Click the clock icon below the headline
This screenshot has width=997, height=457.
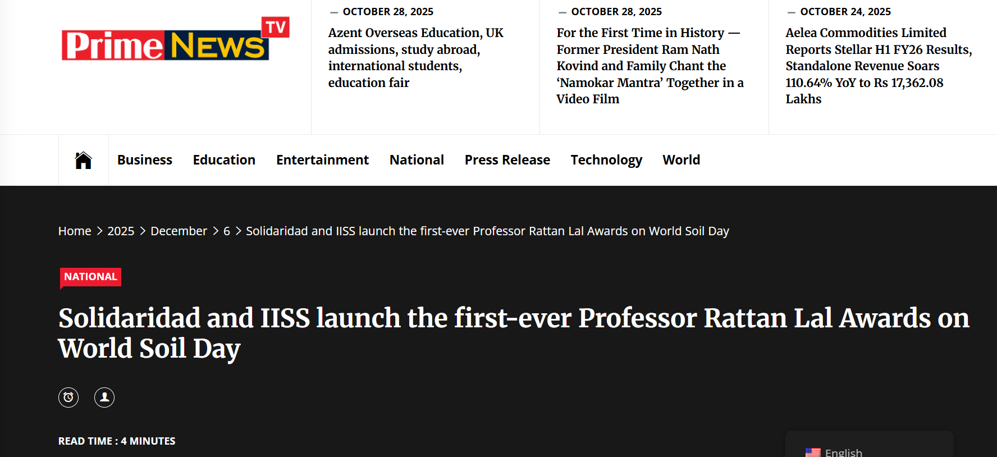pos(68,397)
